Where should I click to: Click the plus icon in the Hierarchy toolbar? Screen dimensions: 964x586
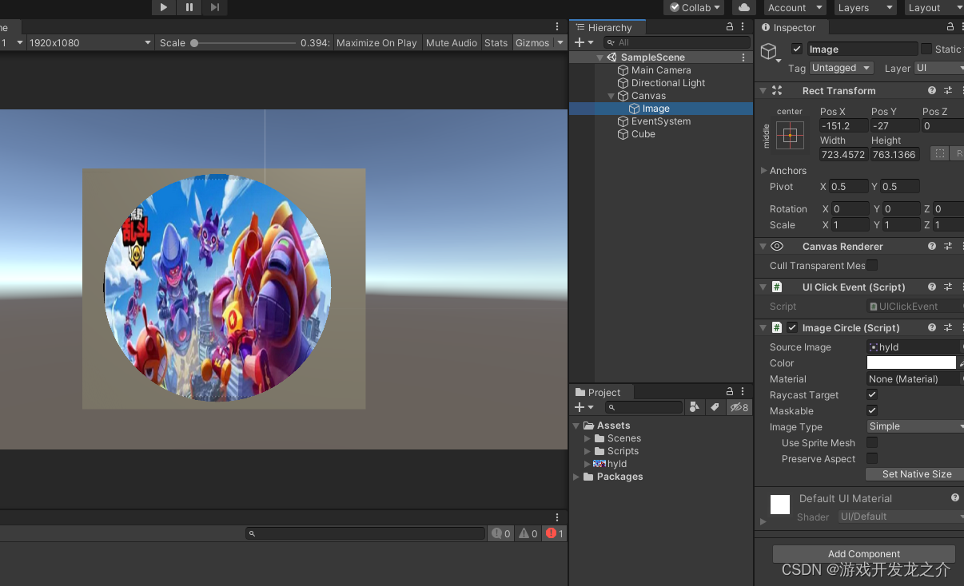click(580, 42)
